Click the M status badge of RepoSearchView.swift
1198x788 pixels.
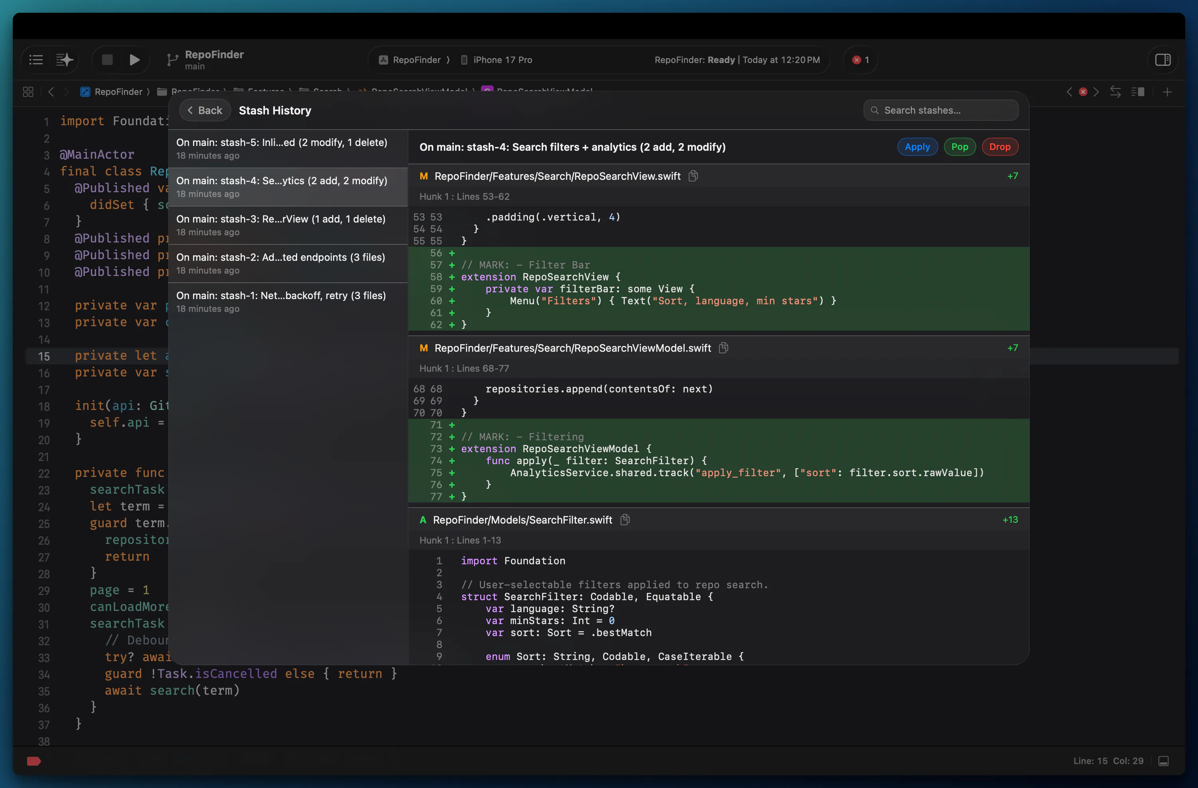(x=423, y=176)
